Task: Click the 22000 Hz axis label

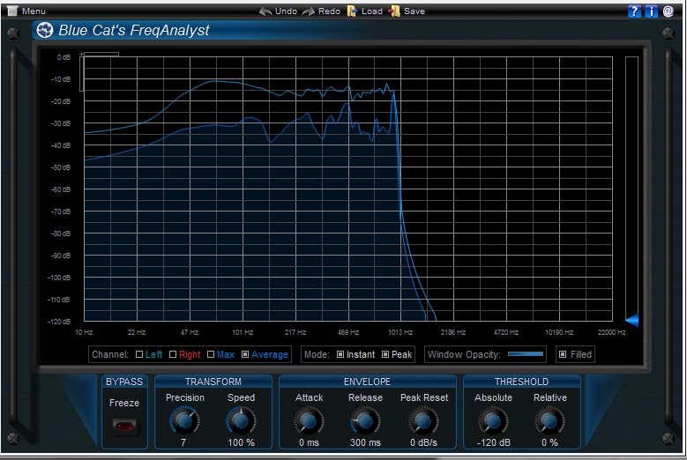Action: [612, 332]
